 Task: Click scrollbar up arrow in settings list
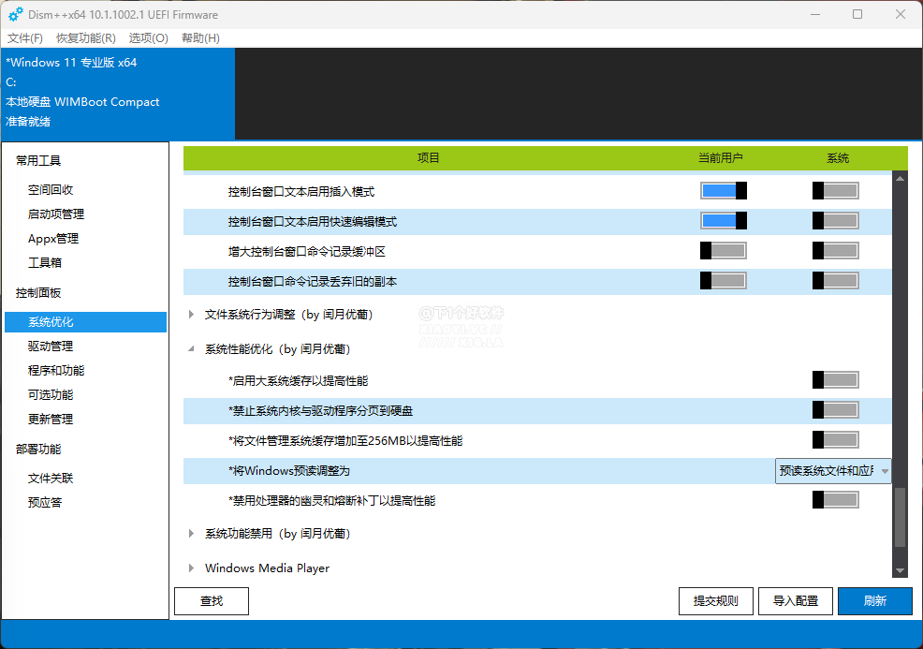[900, 179]
